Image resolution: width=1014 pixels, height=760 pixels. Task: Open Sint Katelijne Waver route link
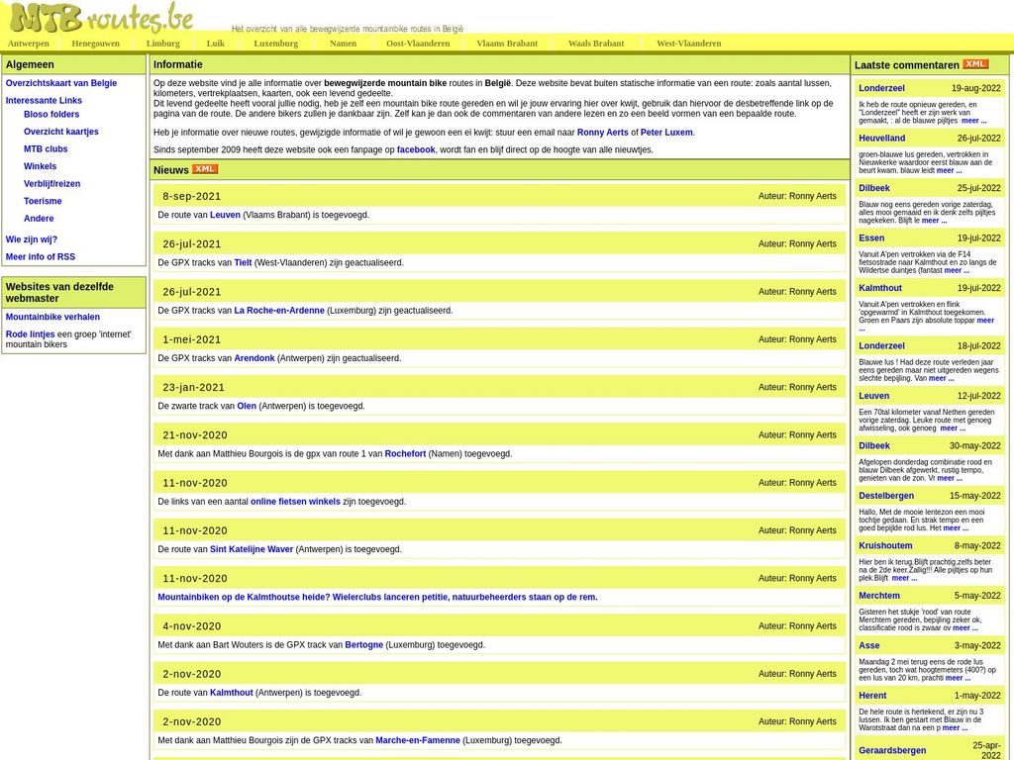252,549
